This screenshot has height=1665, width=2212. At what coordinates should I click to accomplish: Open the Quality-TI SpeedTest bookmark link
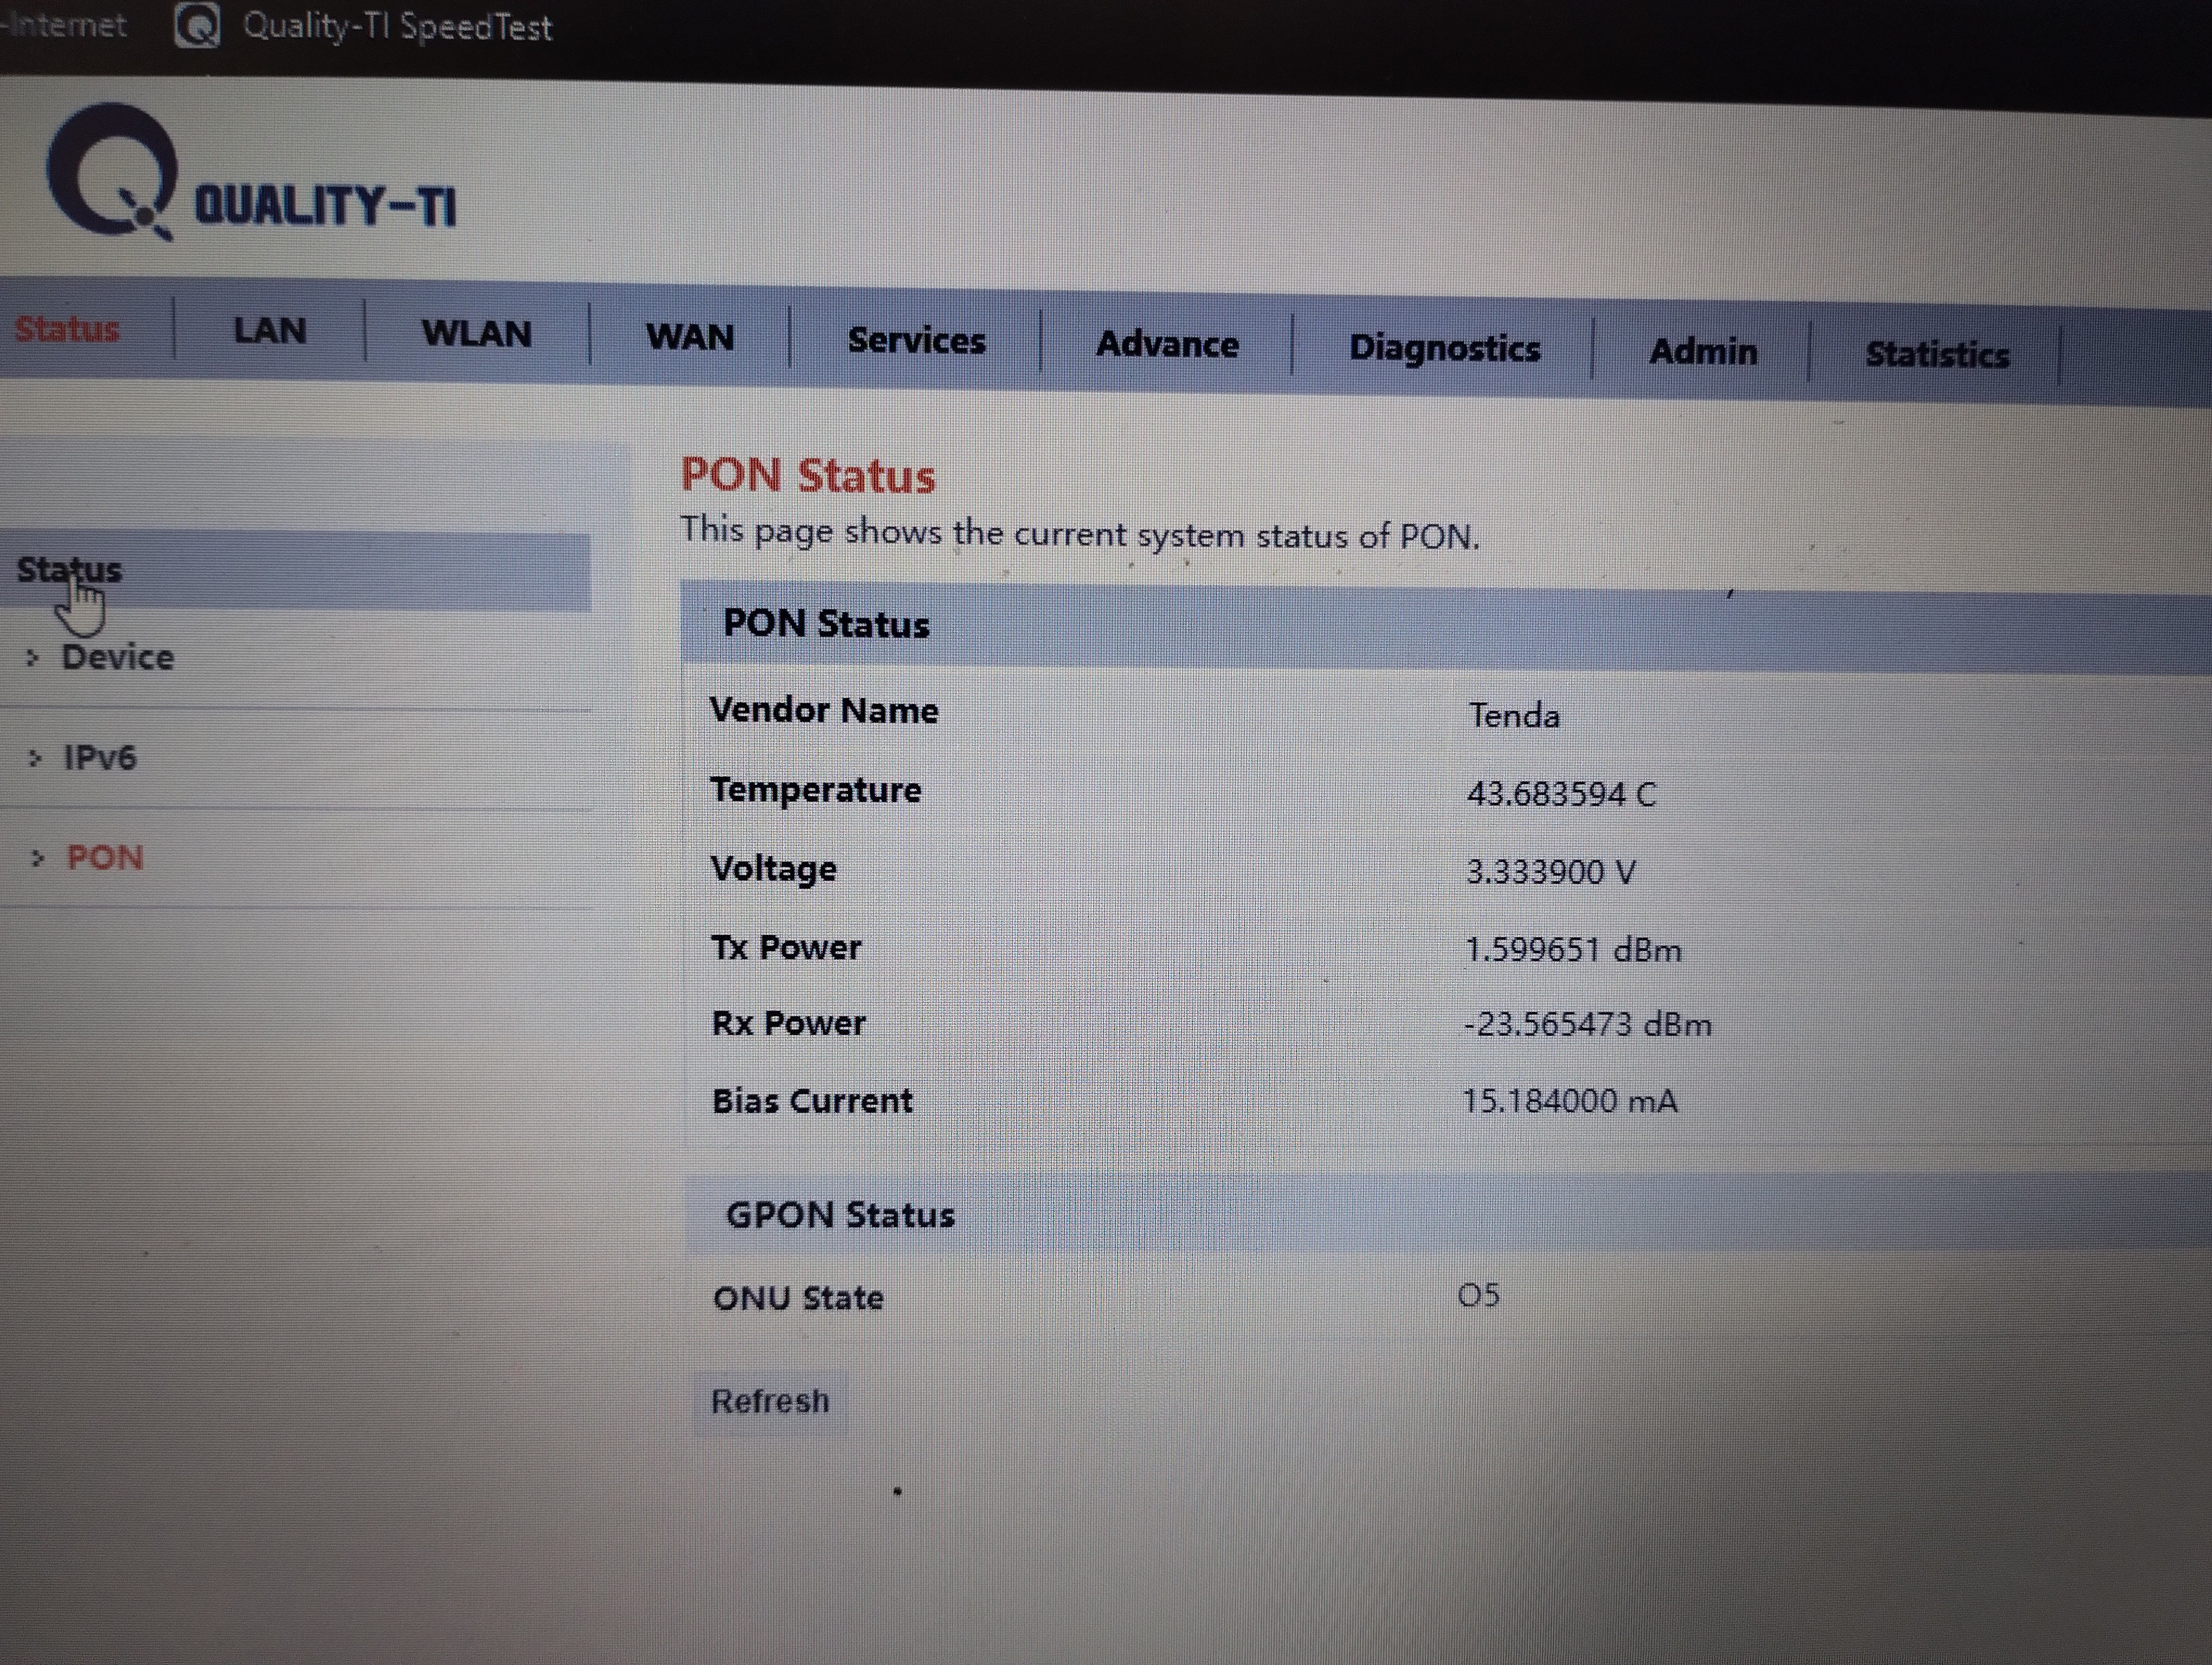coord(397,26)
